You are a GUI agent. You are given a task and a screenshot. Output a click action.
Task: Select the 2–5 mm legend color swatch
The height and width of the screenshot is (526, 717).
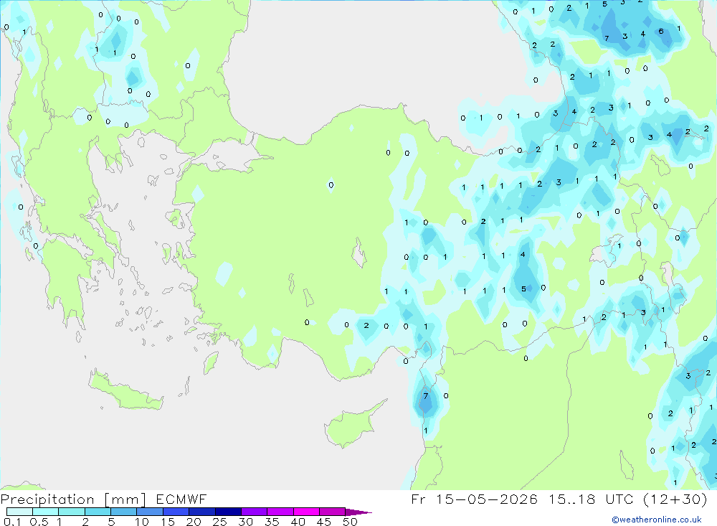point(98,512)
